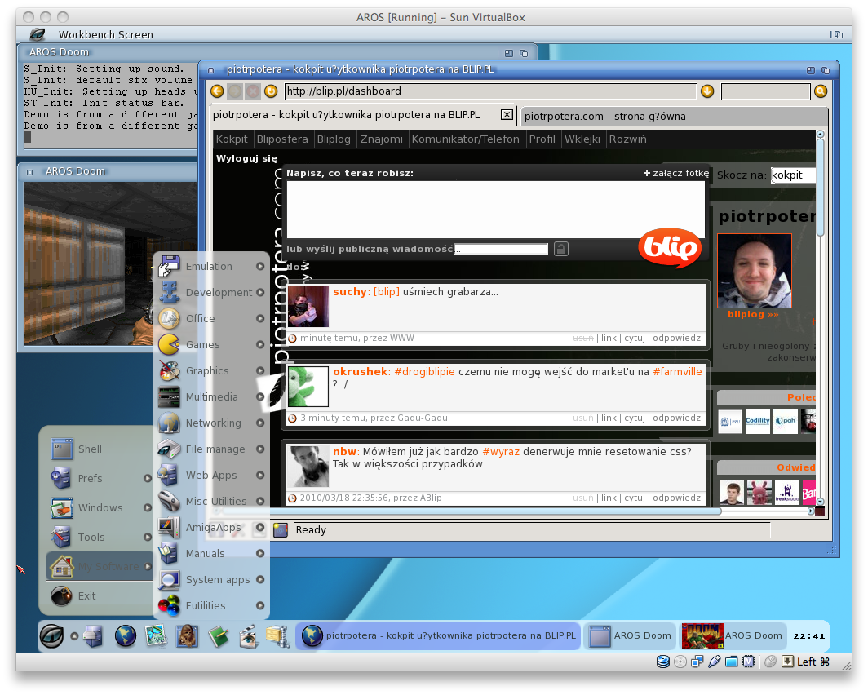Click the VirtualBox shared folders indicator

732,662
